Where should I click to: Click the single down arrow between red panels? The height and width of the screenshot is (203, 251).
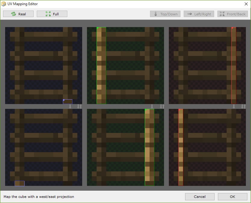click(234, 106)
